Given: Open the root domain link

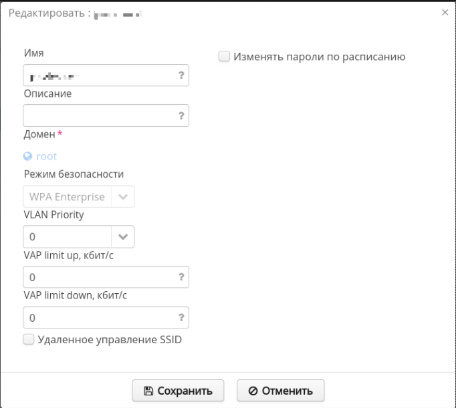Looking at the screenshot, I should [x=47, y=156].
